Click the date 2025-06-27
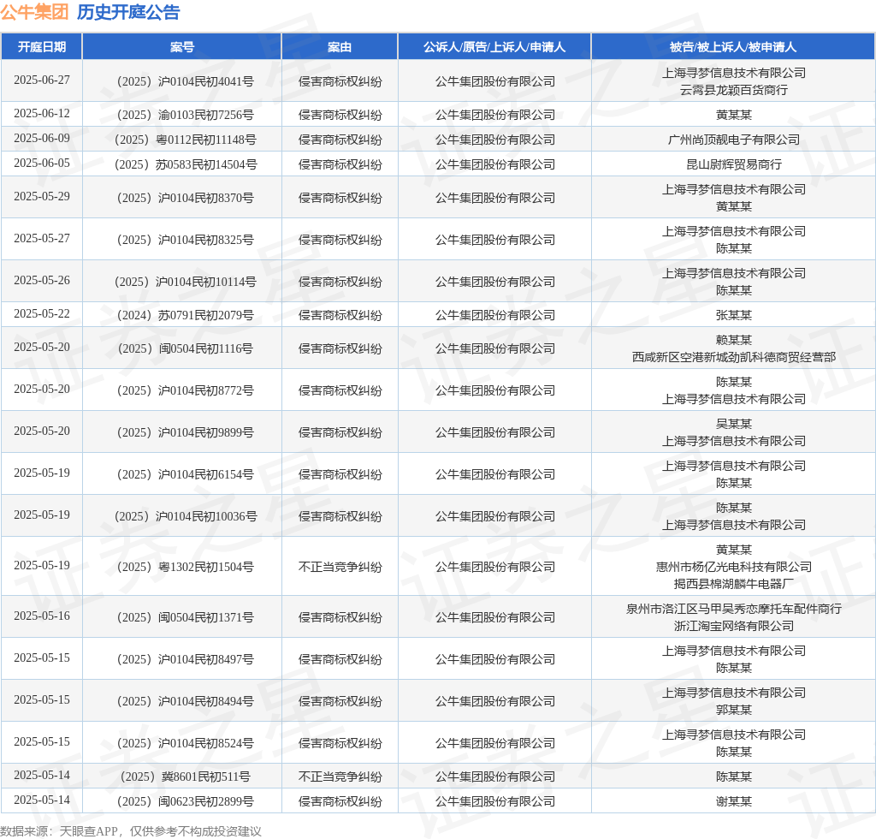The image size is (876, 839). click(x=42, y=80)
